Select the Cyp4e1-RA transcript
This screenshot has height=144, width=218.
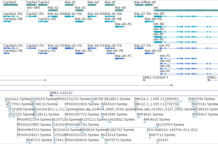[43, 22]
